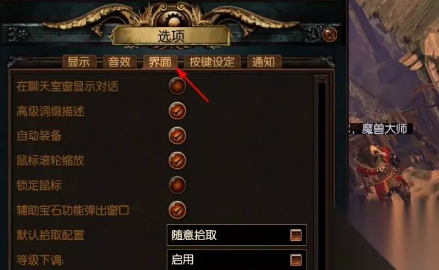Open the 默认拾取配置 dropdown
439x270 pixels.
click(x=236, y=235)
